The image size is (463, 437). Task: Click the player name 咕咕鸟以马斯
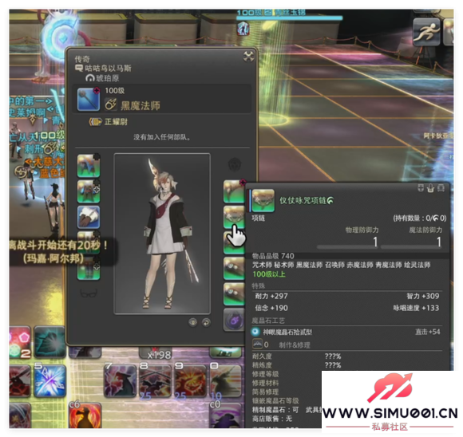(x=108, y=68)
